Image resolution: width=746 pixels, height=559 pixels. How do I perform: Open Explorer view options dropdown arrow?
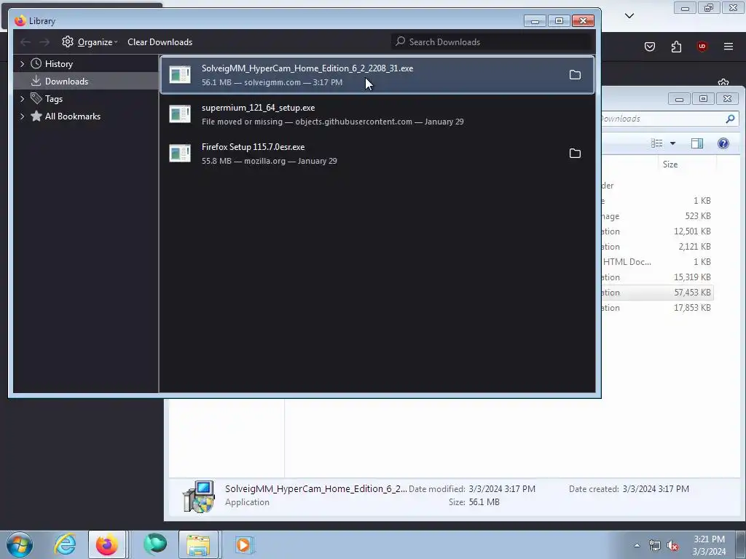[x=672, y=143]
